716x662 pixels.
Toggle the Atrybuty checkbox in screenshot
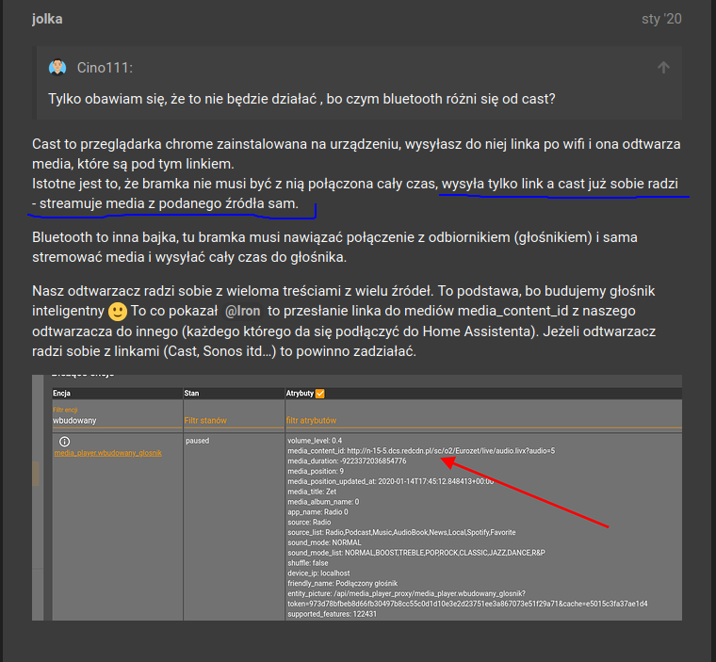[319, 394]
